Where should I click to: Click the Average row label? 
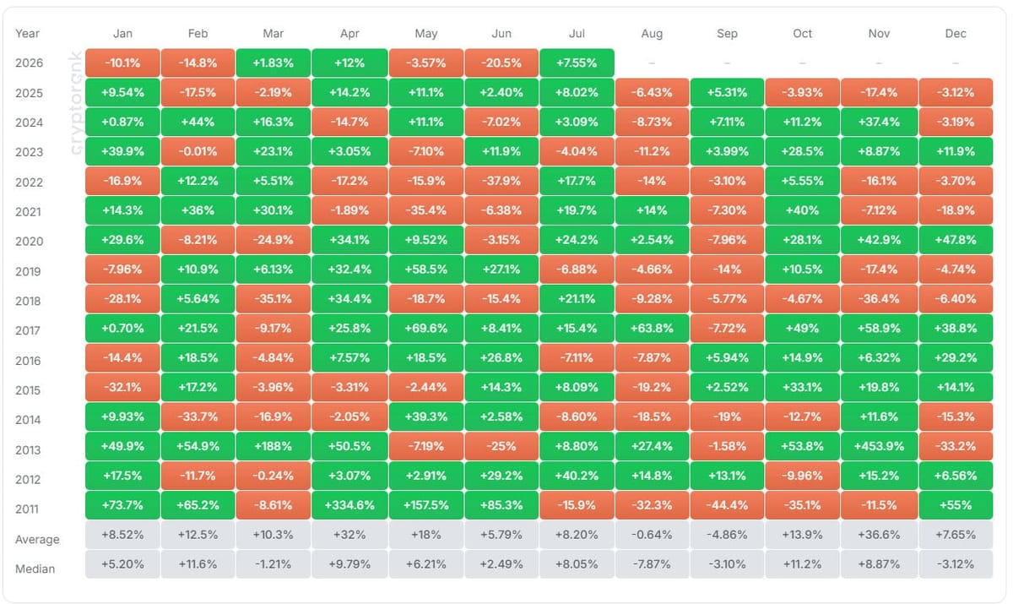pos(37,539)
